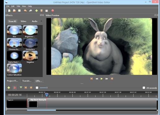Add a marker with green triangle icon
This screenshot has height=115, width=160.
[21, 87]
